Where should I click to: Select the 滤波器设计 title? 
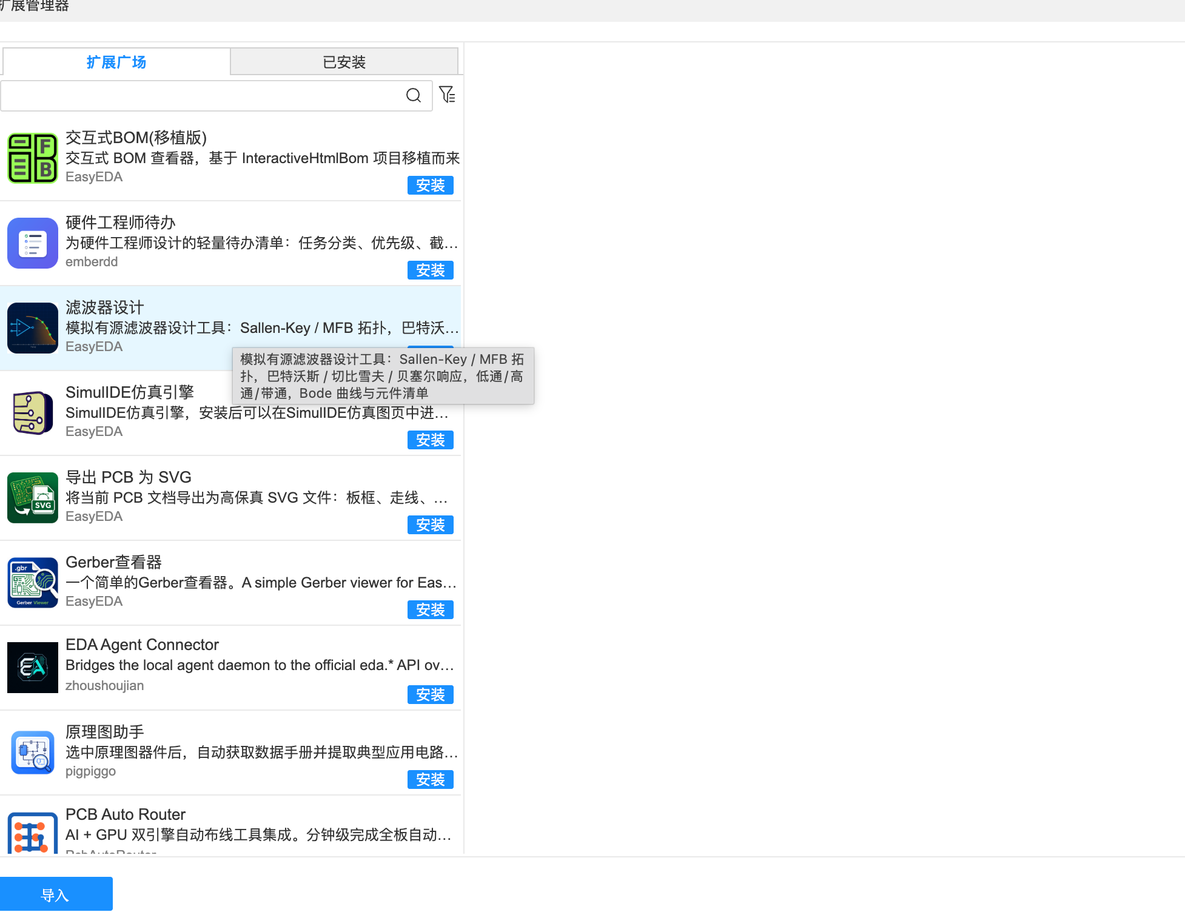pyautogui.click(x=105, y=307)
